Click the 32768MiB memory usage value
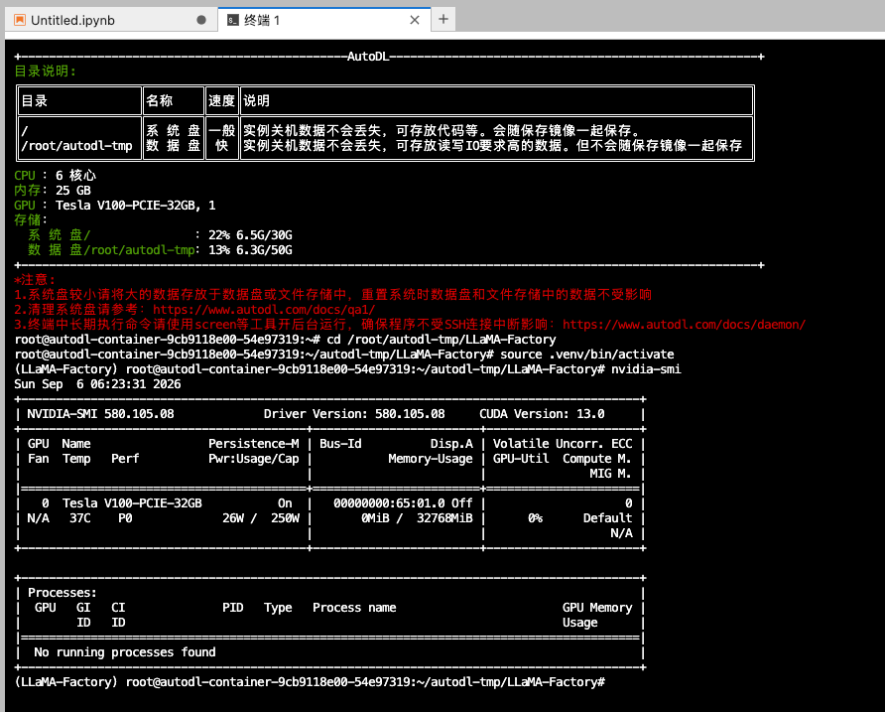This screenshot has height=712, width=885. tap(444, 518)
